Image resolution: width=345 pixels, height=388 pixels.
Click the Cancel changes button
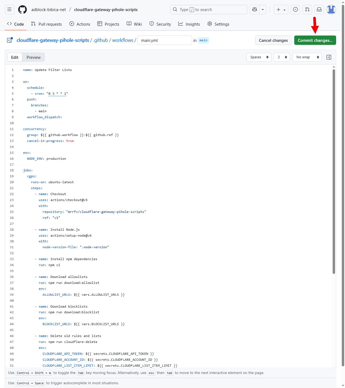pyautogui.click(x=273, y=40)
